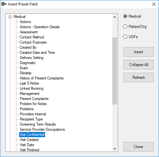The image size is (159, 157).
Task: Collapse the Medical tree node
Action: pos(10,17)
